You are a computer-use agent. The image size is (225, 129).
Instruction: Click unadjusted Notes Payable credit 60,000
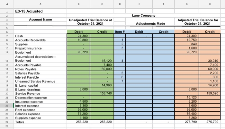click(102, 69)
